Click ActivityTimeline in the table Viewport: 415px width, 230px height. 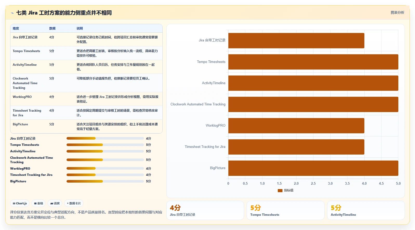pos(25,65)
